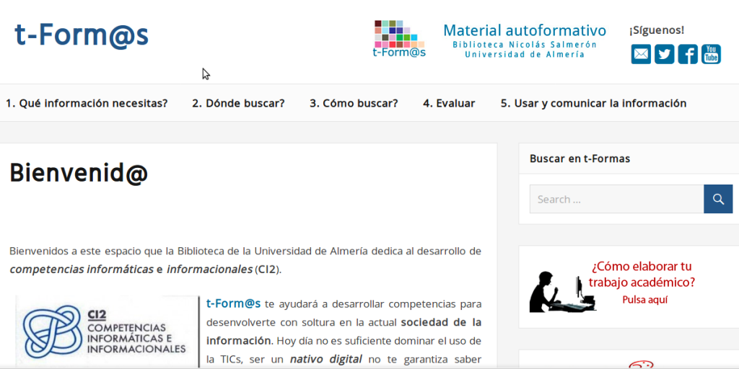The image size is (739, 369).
Task: Open the Facebook social icon
Action: click(x=688, y=54)
